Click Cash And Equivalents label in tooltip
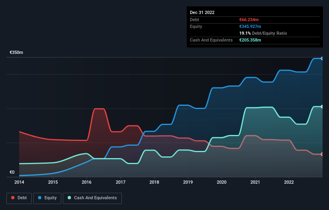 click(211, 40)
